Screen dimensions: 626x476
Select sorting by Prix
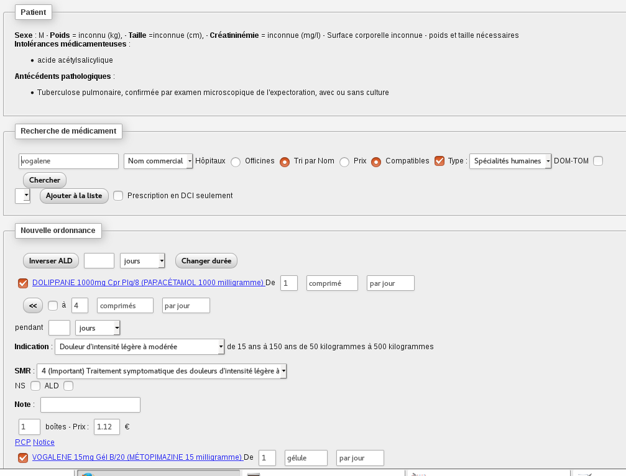345,161
